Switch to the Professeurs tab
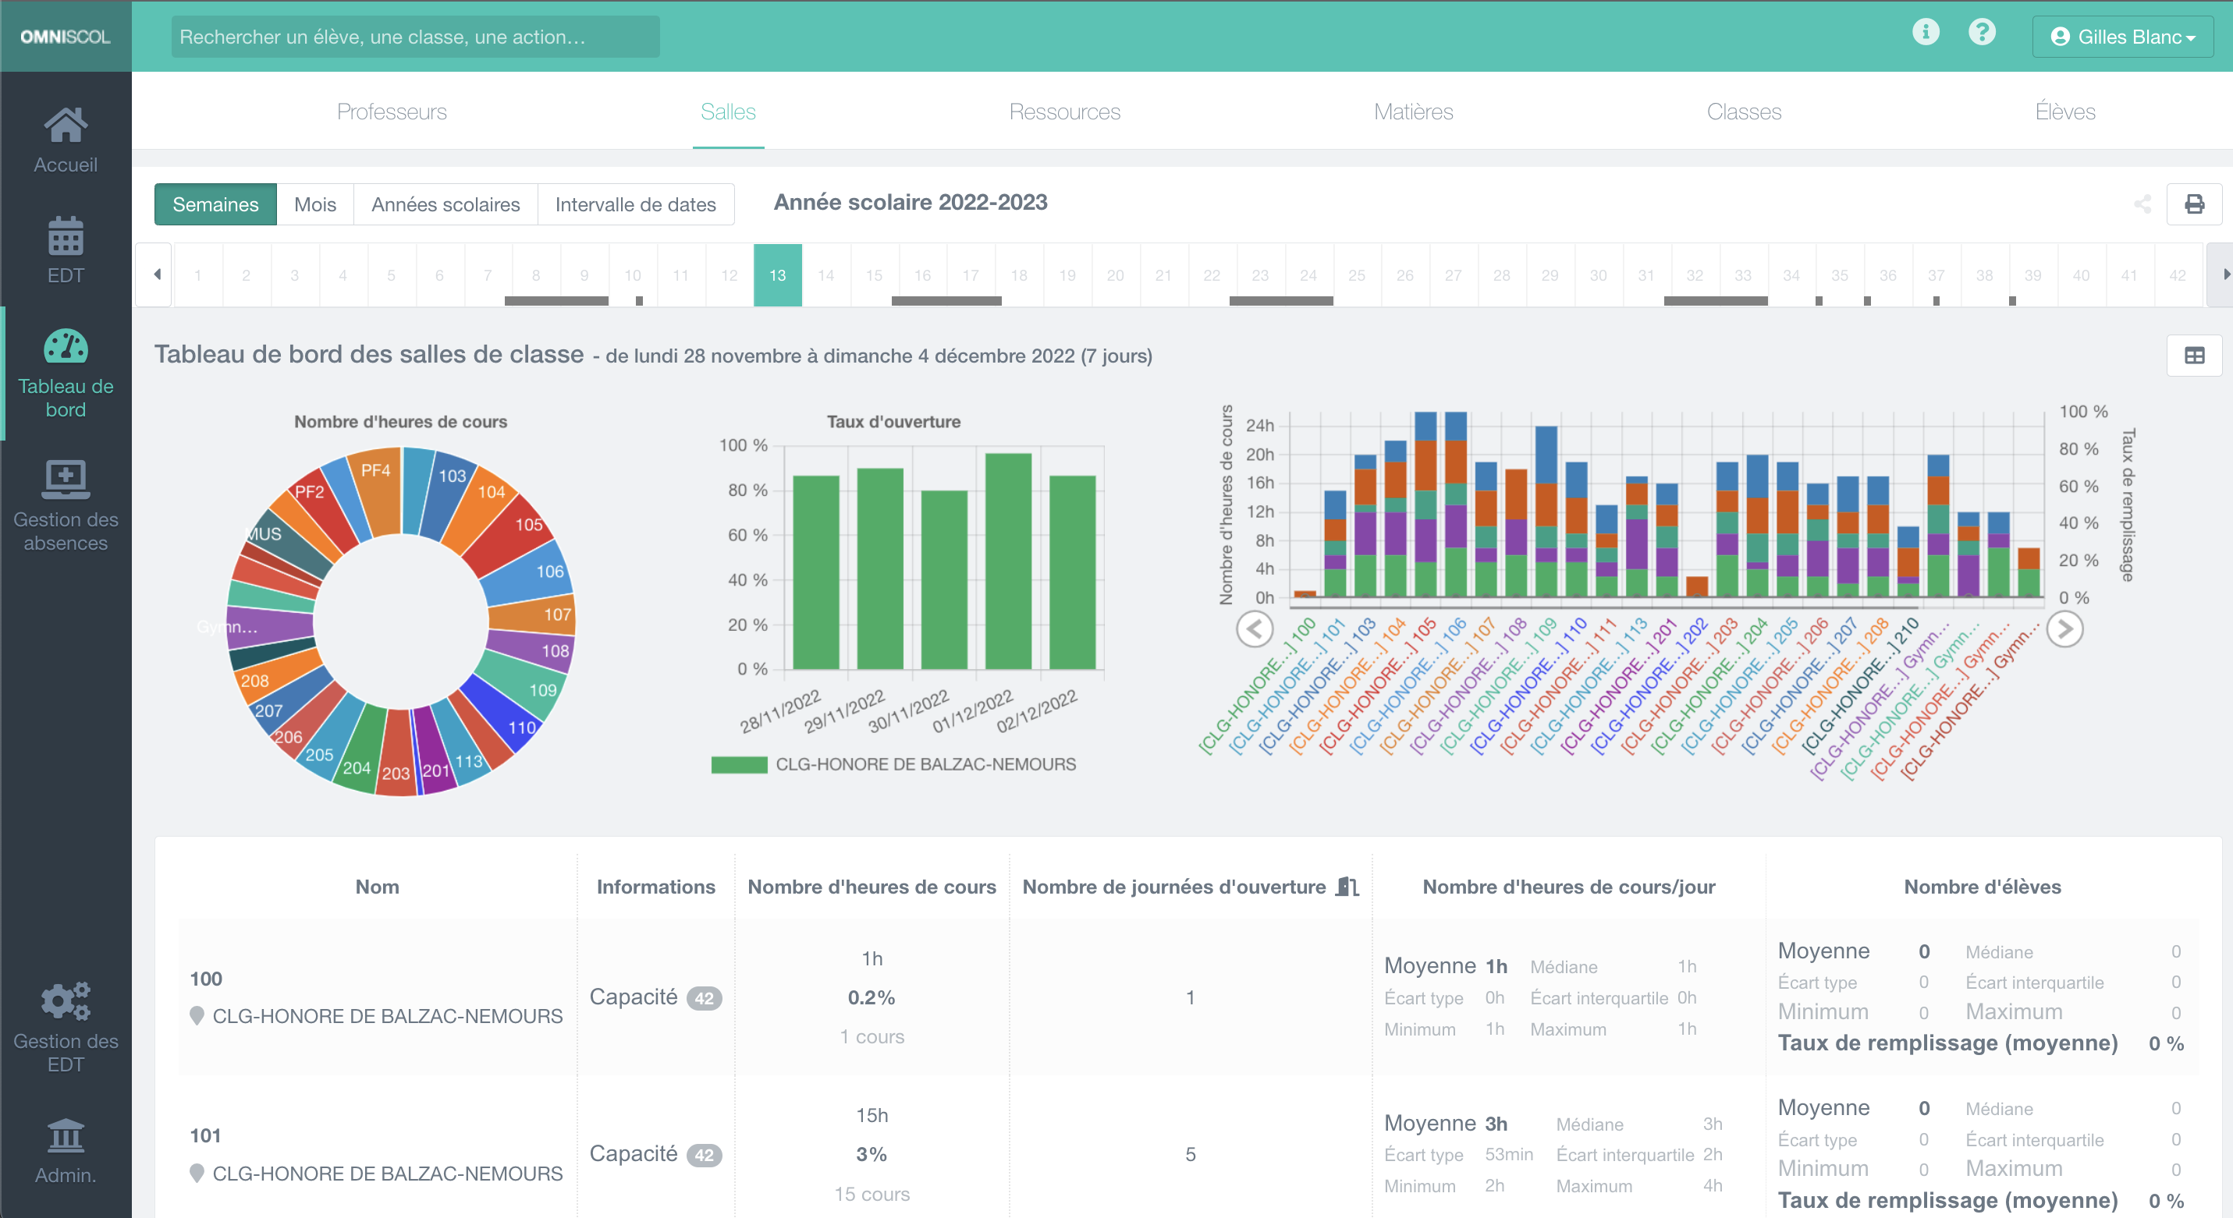The height and width of the screenshot is (1218, 2233). click(x=392, y=112)
